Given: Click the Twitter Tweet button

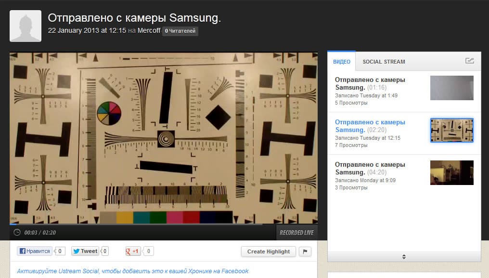Looking at the screenshot, I should [85, 251].
